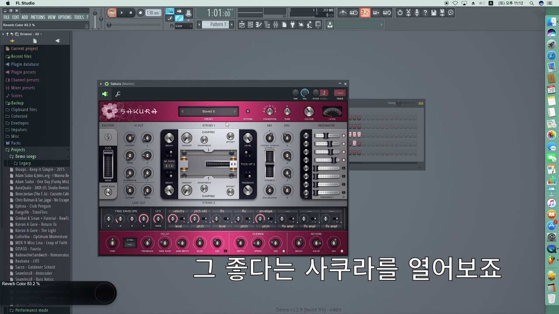Click the TRACK selector in Sakura wrapper
Image resolution: width=559 pixels, height=314 pixels.
click(x=340, y=92)
